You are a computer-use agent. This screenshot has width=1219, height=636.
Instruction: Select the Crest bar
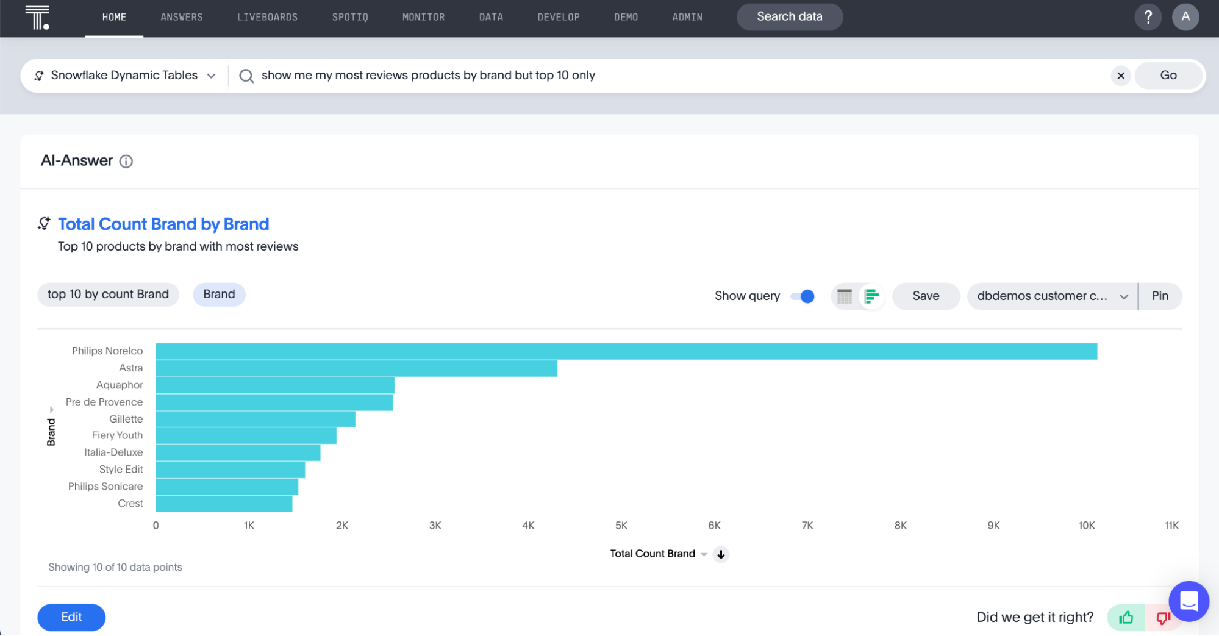click(224, 504)
